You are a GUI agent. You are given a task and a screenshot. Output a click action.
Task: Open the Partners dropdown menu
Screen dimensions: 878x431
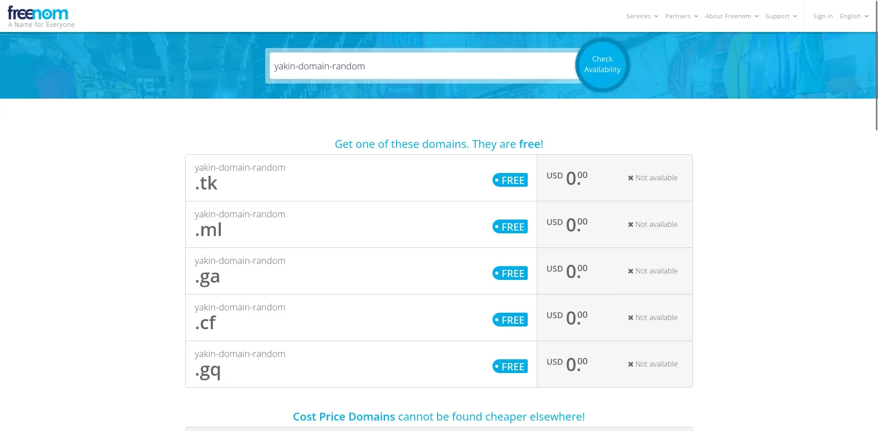tap(681, 16)
